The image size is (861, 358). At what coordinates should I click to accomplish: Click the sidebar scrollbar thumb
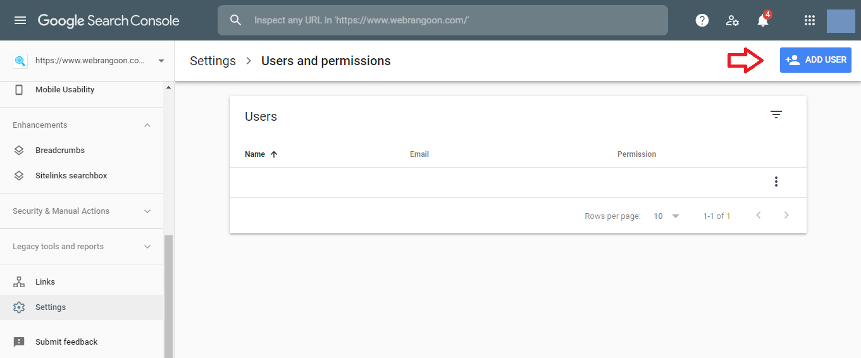pyautogui.click(x=168, y=296)
